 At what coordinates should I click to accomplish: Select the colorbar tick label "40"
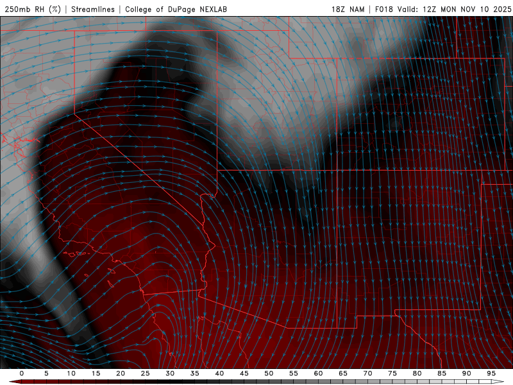219,373
